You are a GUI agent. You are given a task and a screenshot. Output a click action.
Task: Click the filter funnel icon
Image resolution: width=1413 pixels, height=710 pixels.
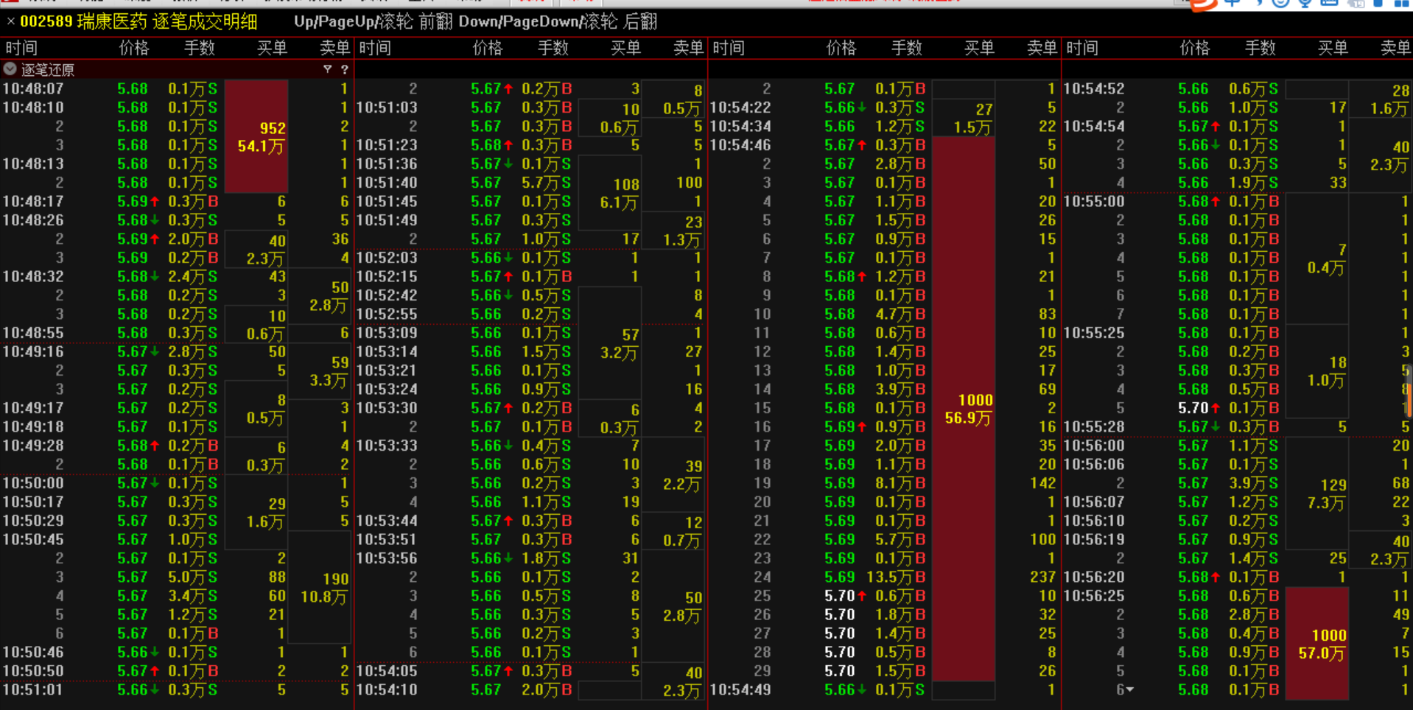(327, 69)
